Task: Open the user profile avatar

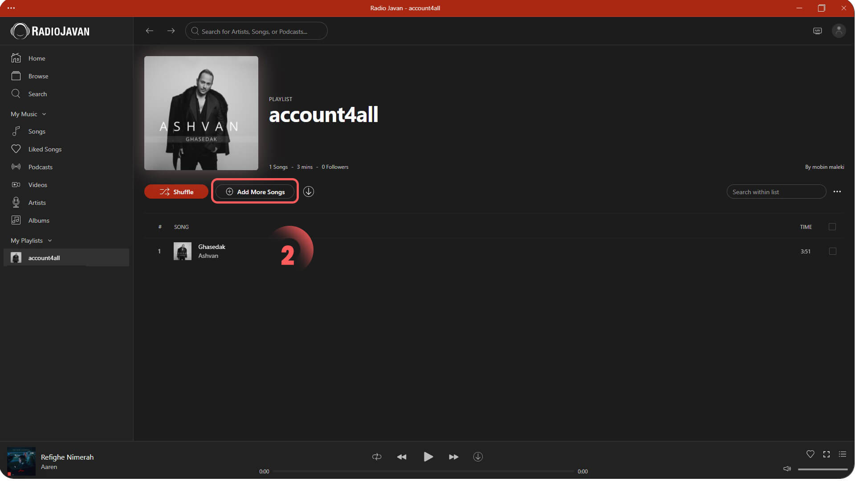Action: (839, 31)
